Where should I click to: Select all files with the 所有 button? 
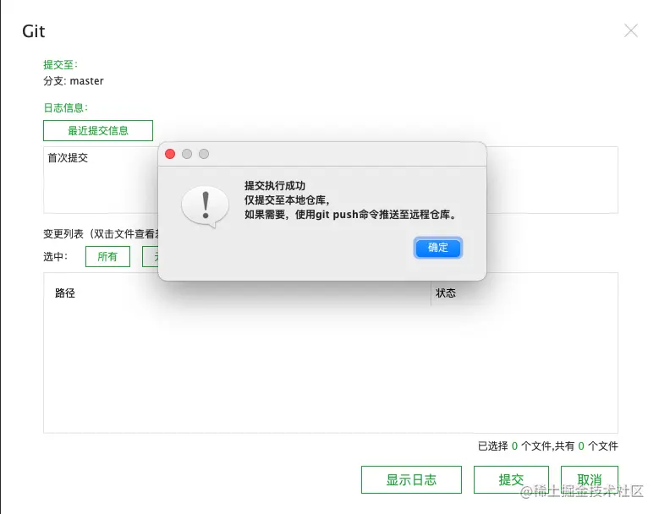pyautogui.click(x=107, y=257)
